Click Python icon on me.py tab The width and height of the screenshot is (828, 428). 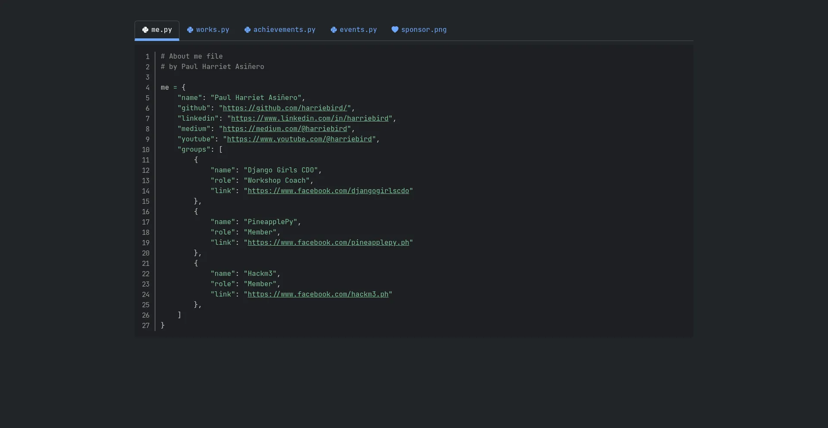(145, 30)
